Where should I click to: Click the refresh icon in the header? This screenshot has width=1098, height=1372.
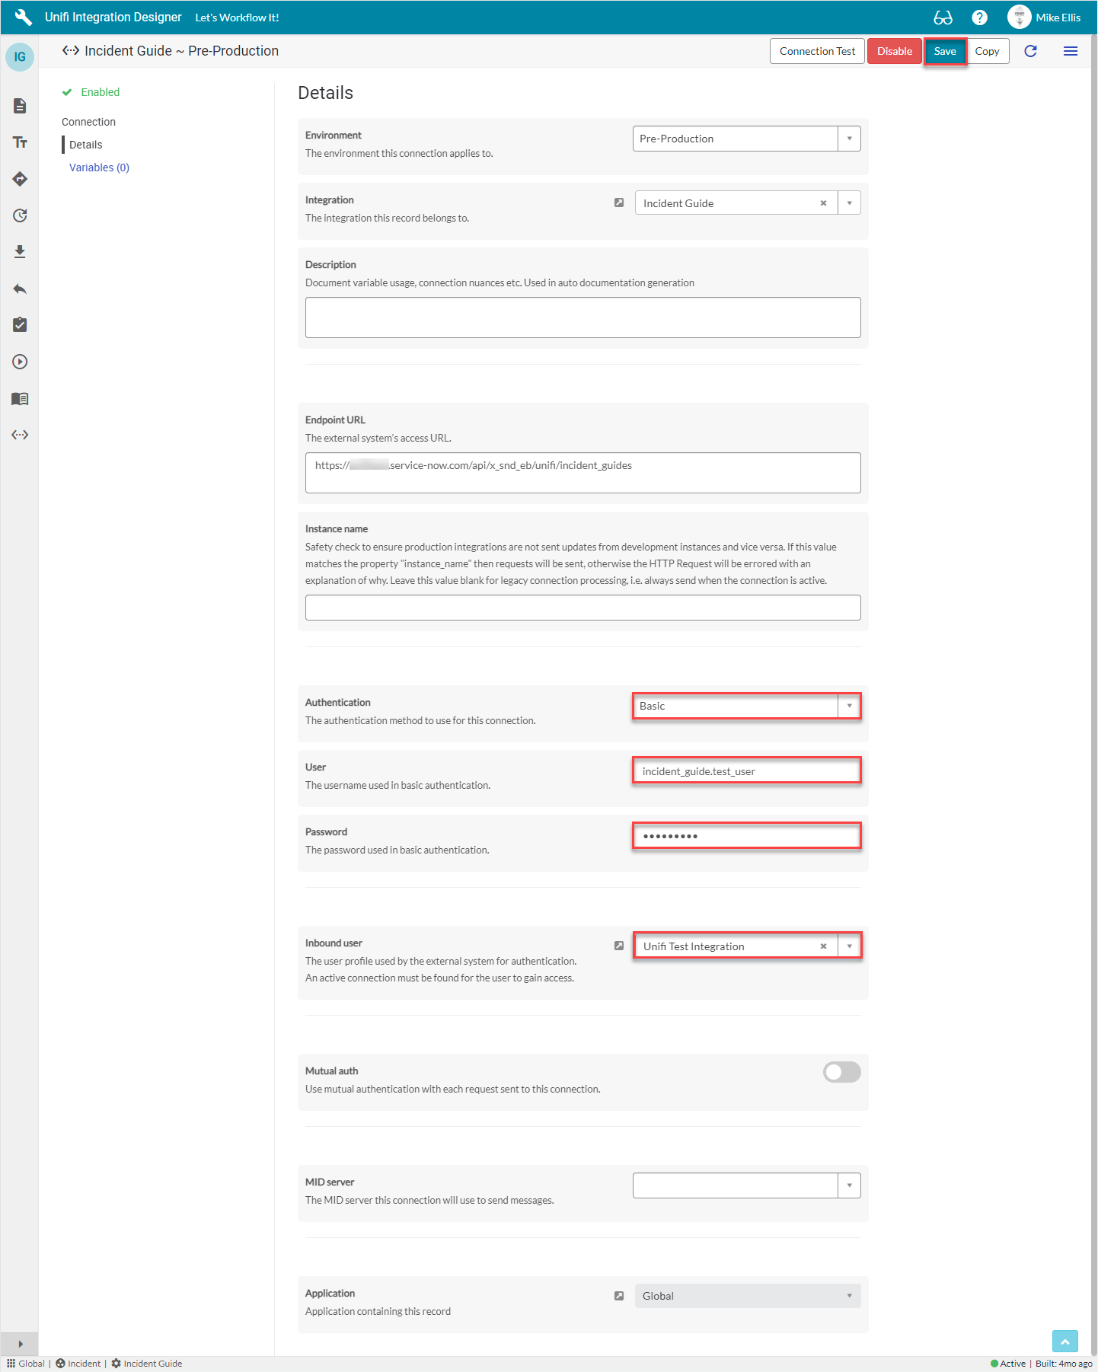1030,51
